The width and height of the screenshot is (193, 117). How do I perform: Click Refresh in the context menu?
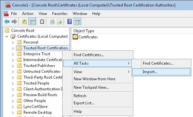click(98, 96)
